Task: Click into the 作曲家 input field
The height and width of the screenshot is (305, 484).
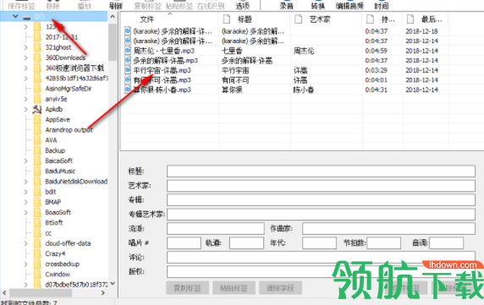Action: tap(388, 229)
